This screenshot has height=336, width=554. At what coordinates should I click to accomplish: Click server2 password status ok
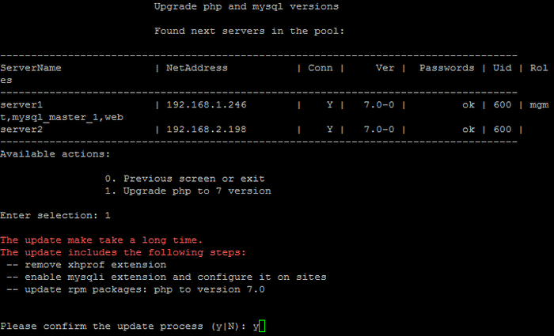click(x=469, y=130)
